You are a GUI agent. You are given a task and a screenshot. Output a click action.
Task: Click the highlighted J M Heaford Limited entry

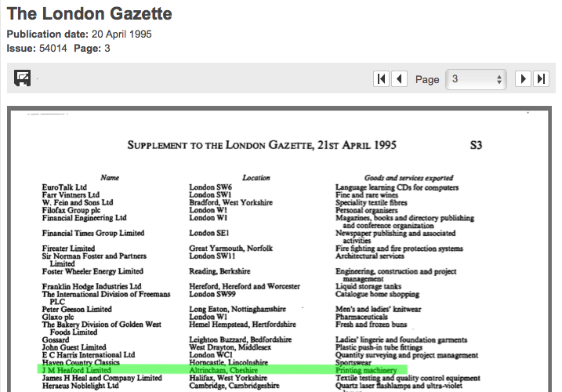(76, 370)
